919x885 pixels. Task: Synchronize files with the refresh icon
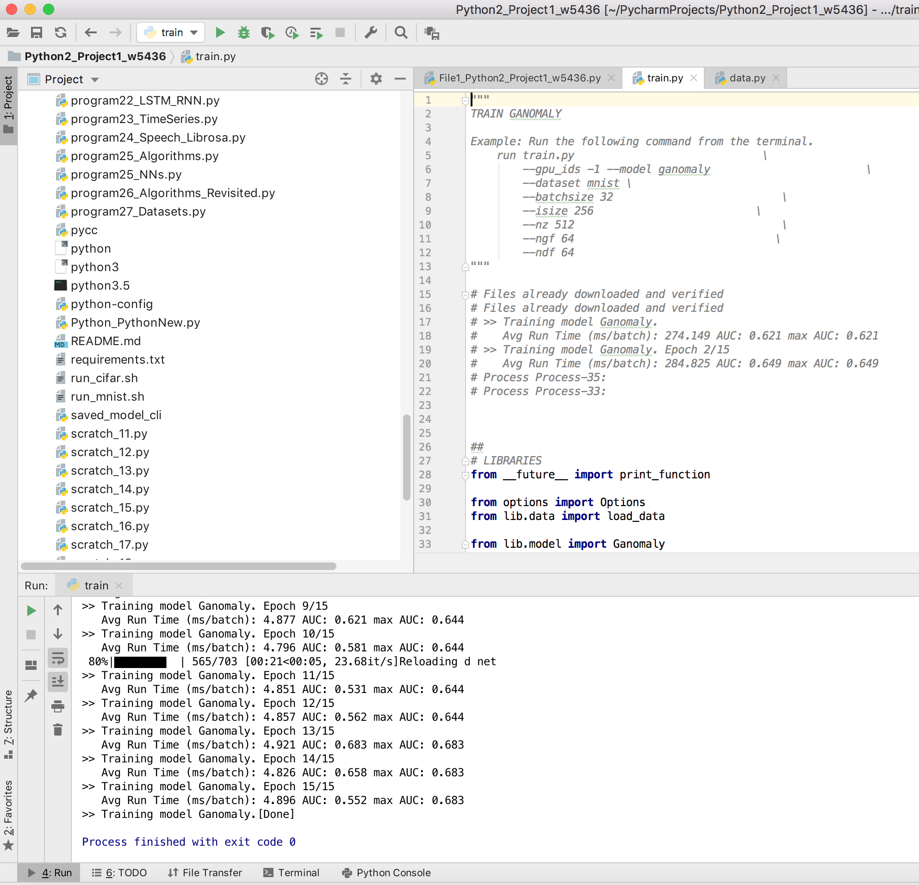pos(61,32)
